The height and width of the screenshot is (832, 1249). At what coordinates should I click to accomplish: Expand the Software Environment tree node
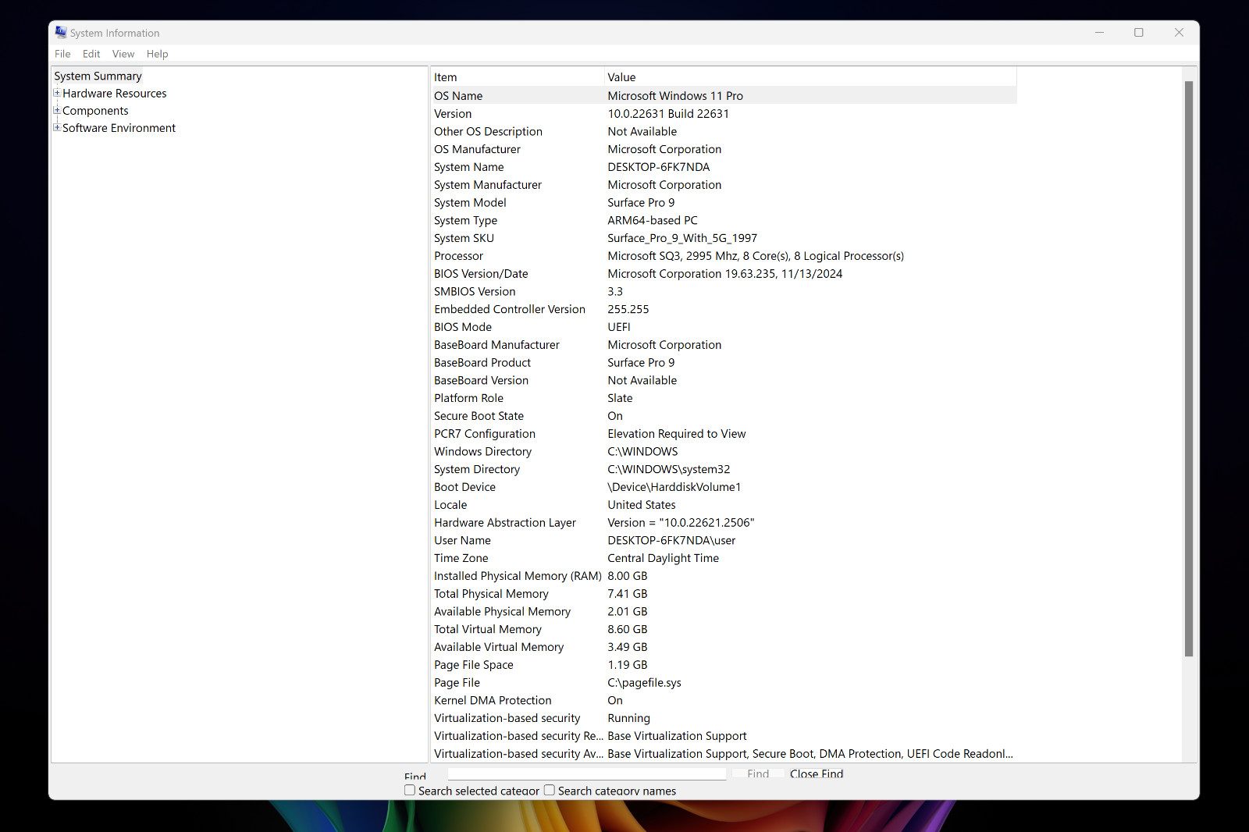(x=57, y=128)
